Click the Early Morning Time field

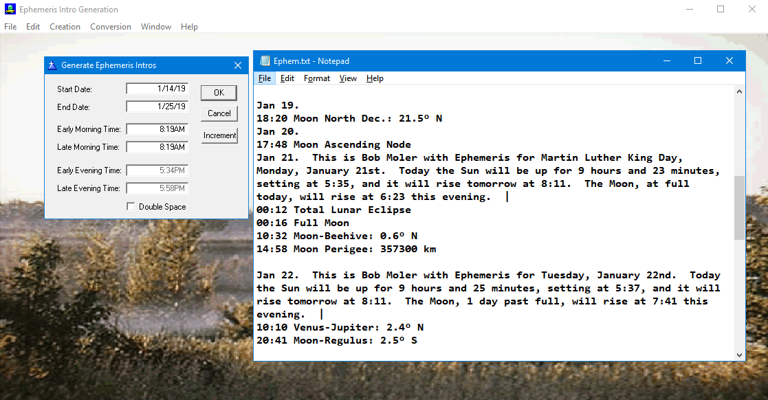click(x=157, y=129)
